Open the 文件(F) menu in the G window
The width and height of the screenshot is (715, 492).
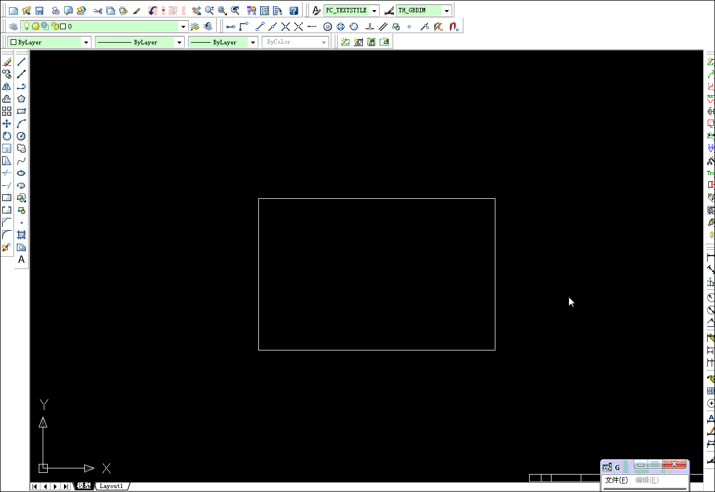[616, 480]
